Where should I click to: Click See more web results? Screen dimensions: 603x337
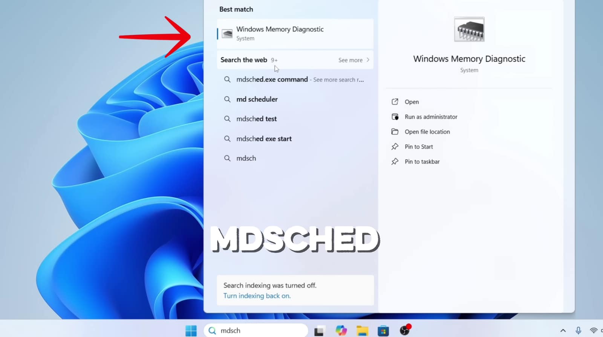(x=350, y=60)
